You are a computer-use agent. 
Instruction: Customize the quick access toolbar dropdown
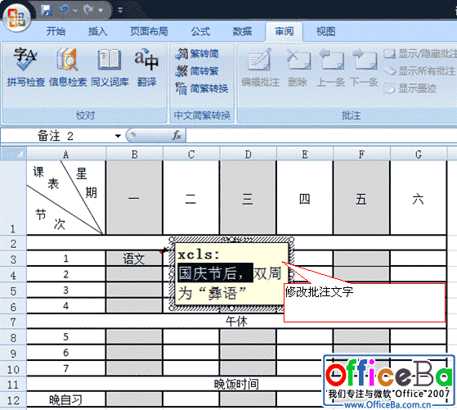(120, 10)
